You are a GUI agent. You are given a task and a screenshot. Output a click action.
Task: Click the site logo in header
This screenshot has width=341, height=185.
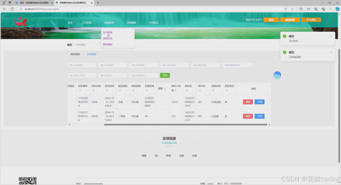point(21,21)
